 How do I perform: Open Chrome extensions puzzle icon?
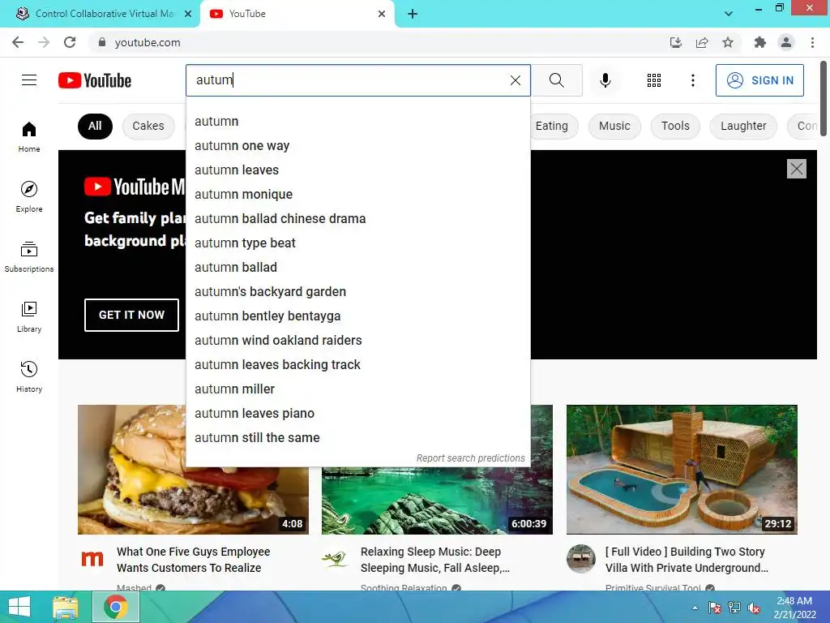click(x=759, y=42)
